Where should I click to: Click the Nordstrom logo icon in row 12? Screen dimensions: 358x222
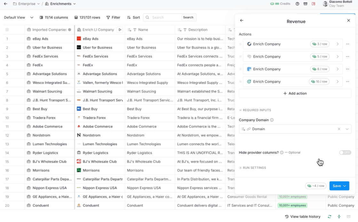pyautogui.click(x=79, y=135)
